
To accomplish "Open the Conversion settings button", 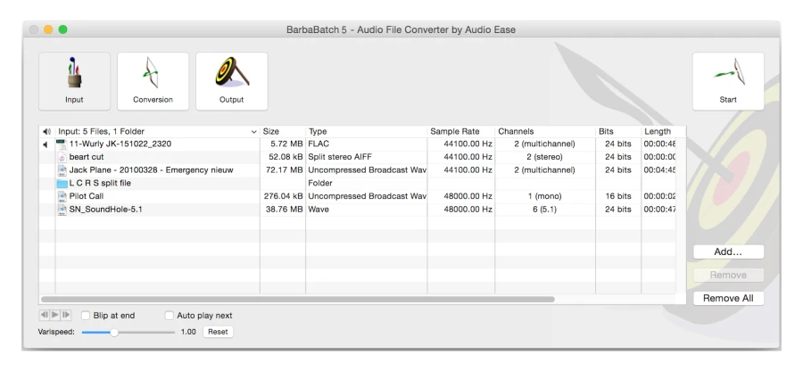I will [x=153, y=81].
